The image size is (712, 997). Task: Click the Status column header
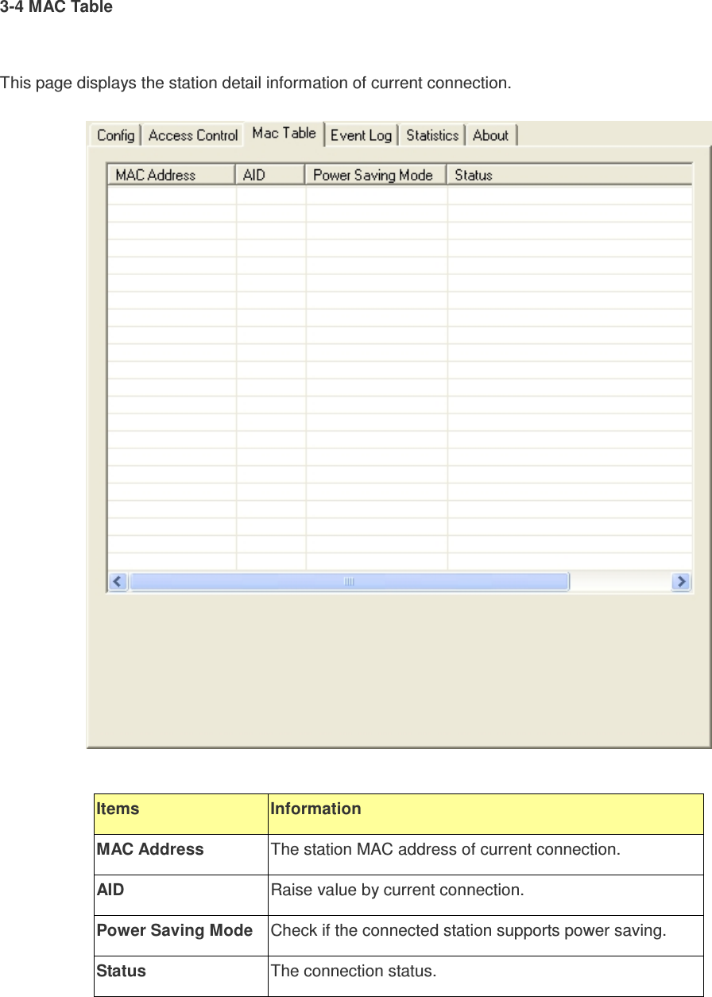point(473,175)
